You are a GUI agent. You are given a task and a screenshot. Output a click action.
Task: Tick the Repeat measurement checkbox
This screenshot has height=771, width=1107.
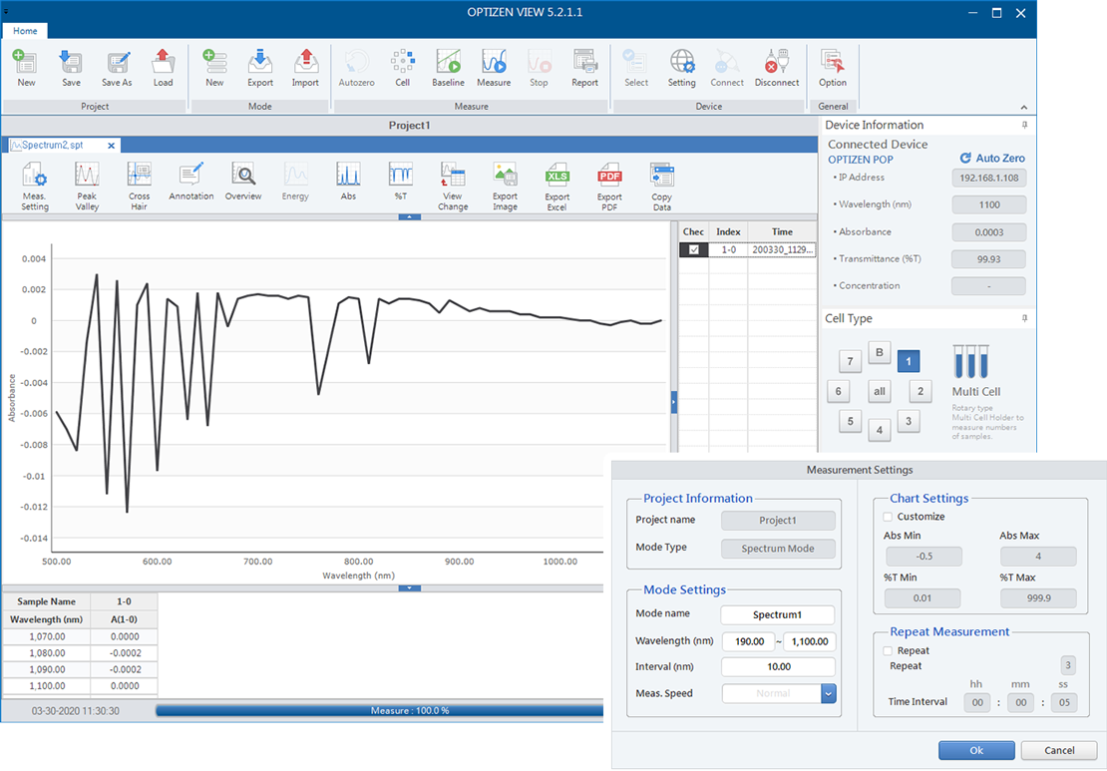point(888,651)
